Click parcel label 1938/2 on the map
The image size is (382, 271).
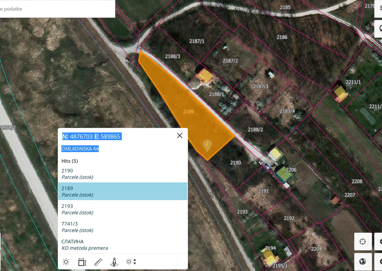point(8,127)
